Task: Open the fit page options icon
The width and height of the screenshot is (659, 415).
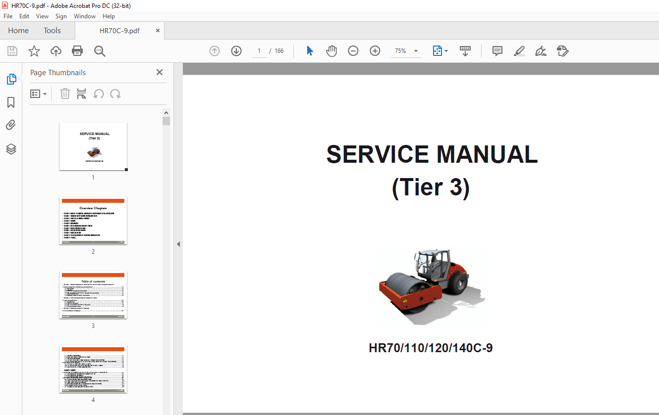Action: (x=440, y=51)
